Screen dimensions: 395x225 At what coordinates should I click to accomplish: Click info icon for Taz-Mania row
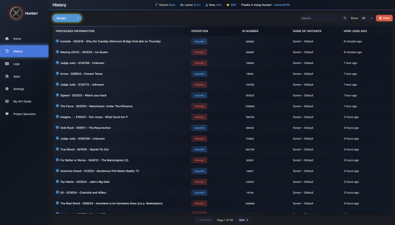57,182
